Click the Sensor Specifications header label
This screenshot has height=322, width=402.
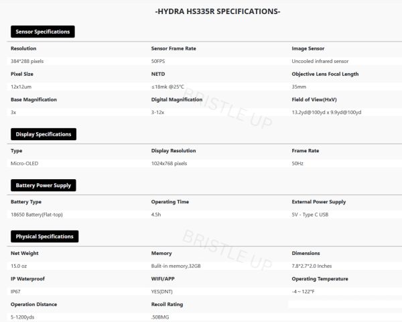[x=42, y=32]
